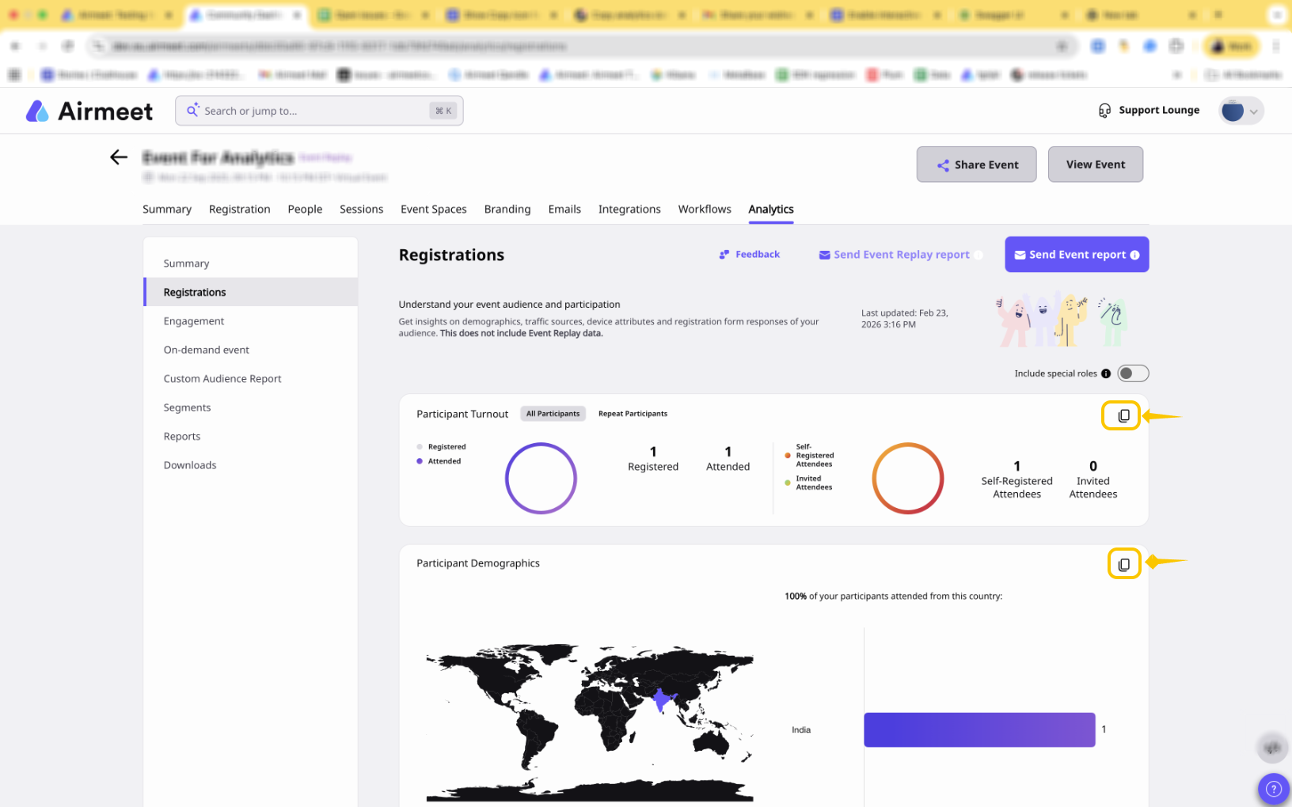
Task: Click the Share Event button
Action: click(x=976, y=165)
